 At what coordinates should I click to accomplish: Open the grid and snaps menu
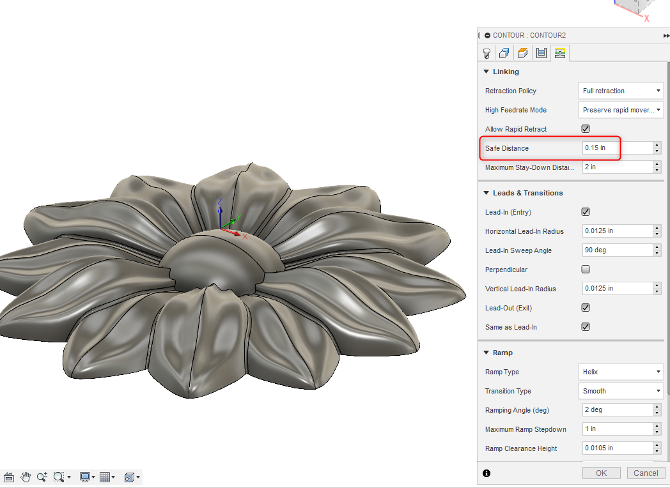click(x=107, y=477)
